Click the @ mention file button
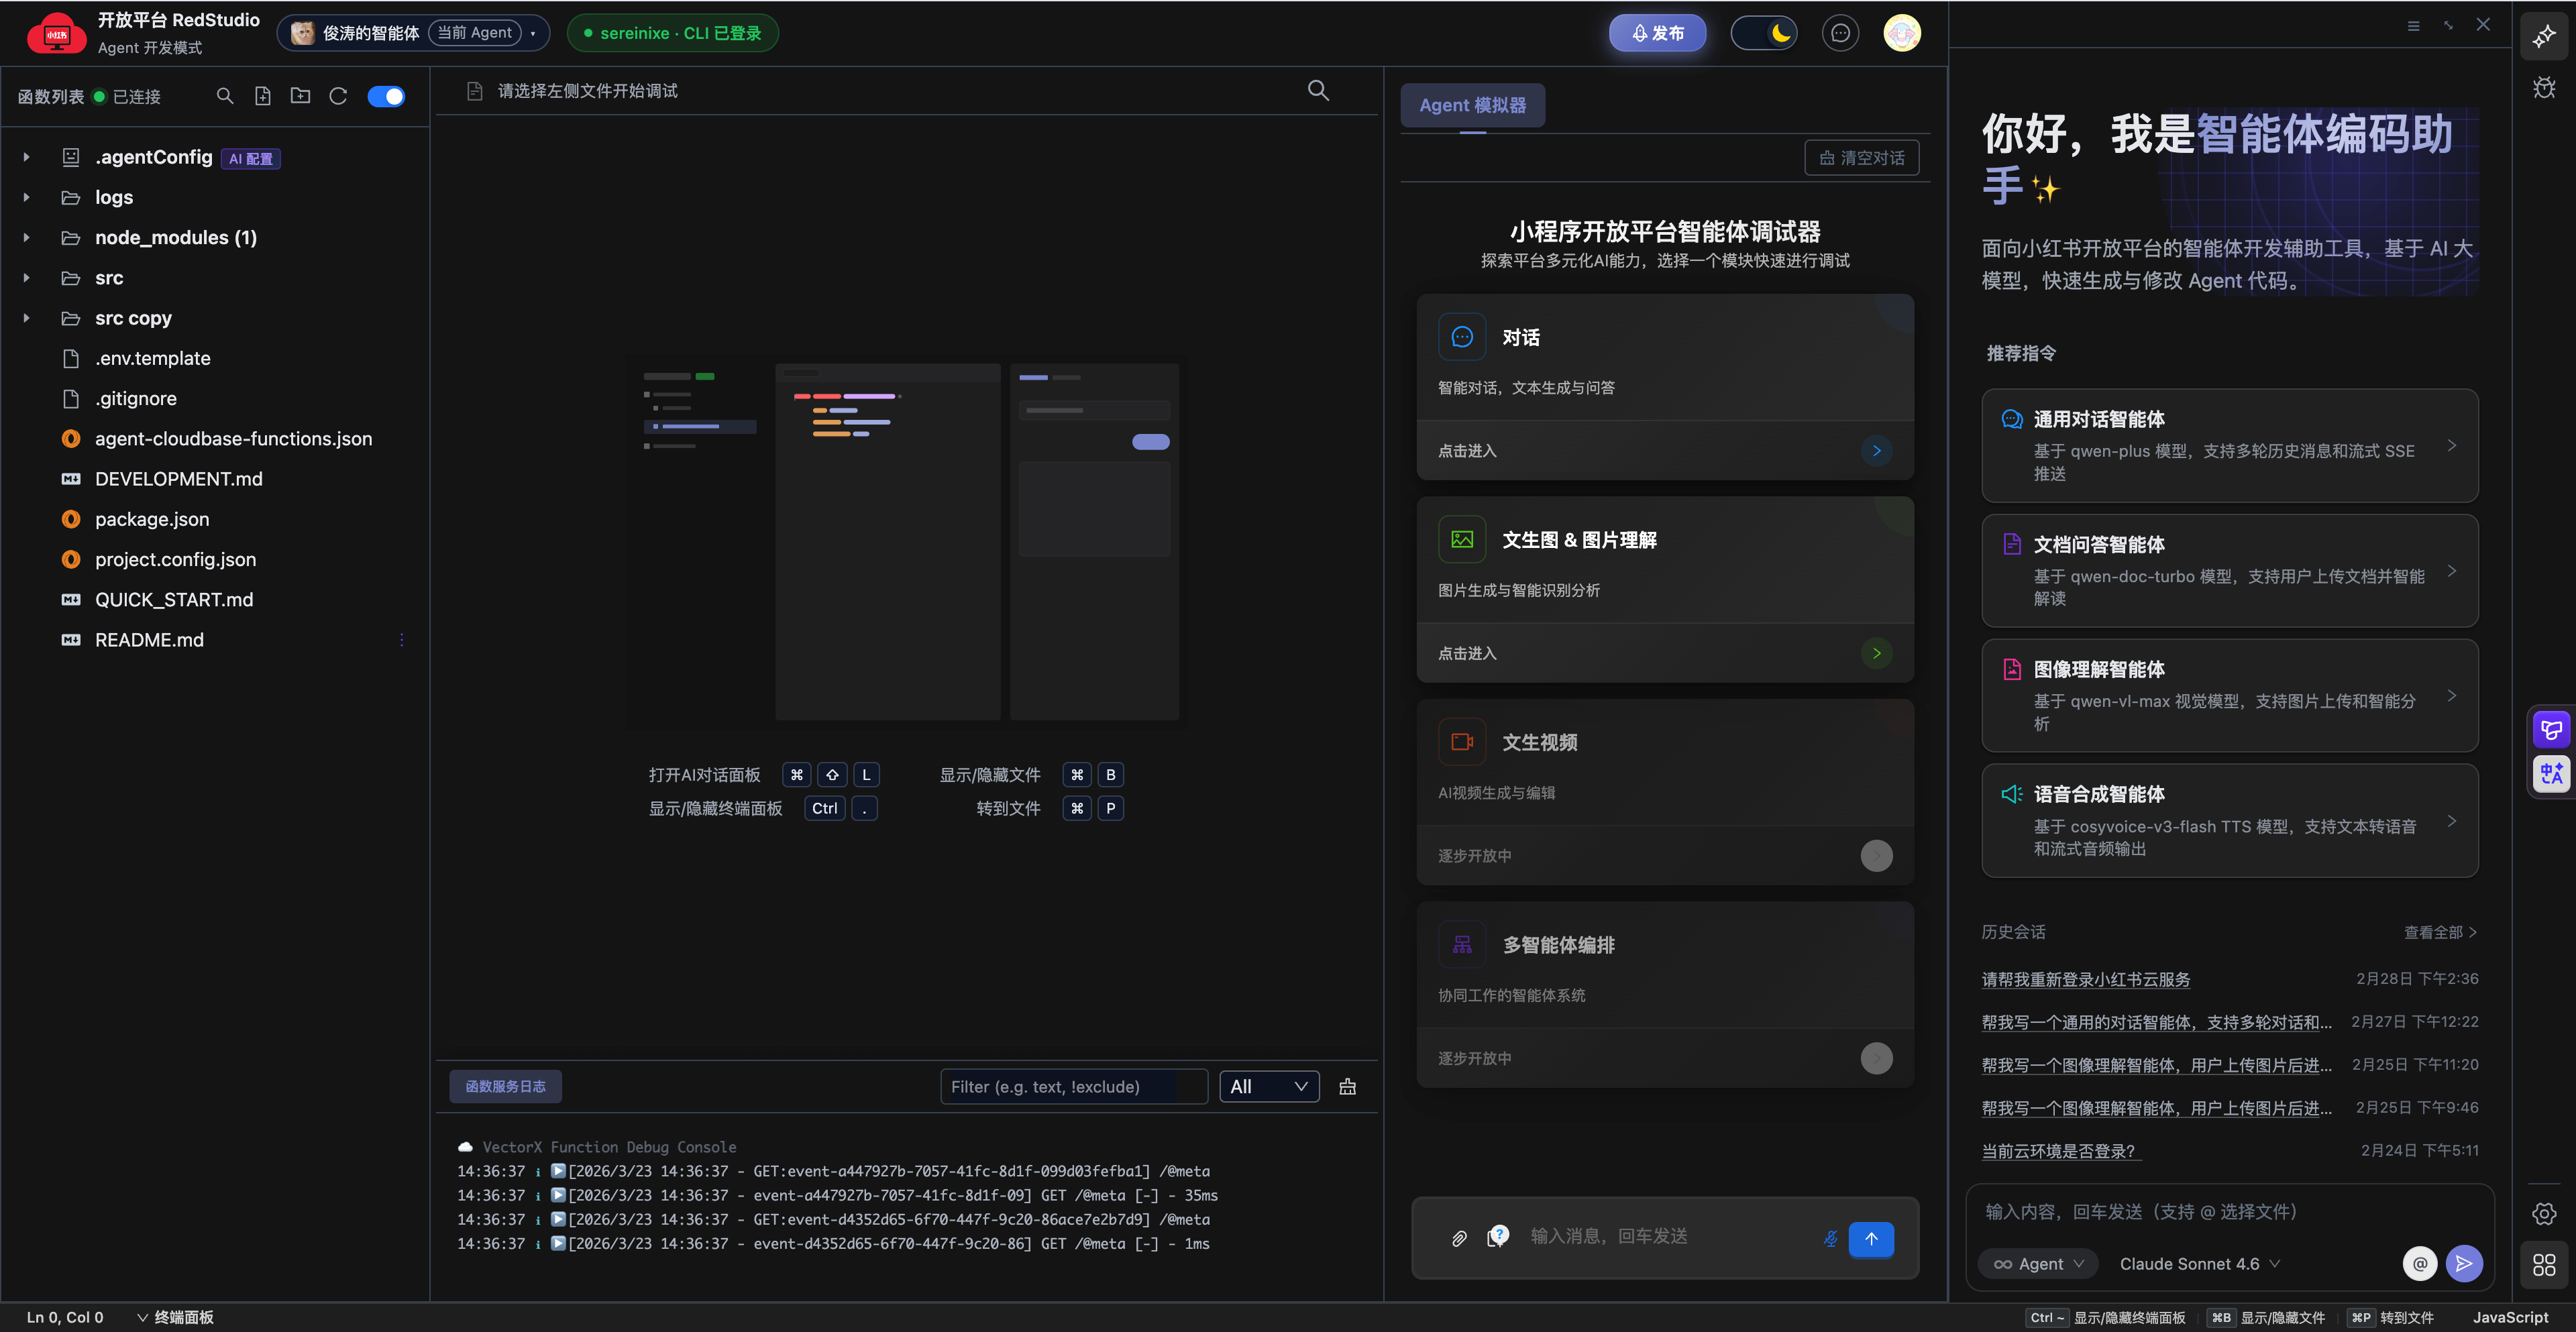The height and width of the screenshot is (1332, 2576). 2419,1264
